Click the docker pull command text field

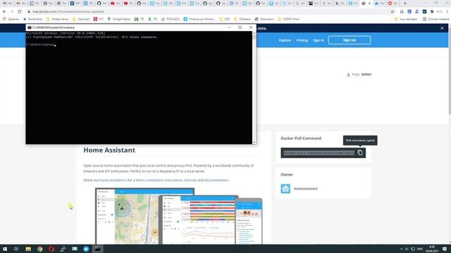319,153
